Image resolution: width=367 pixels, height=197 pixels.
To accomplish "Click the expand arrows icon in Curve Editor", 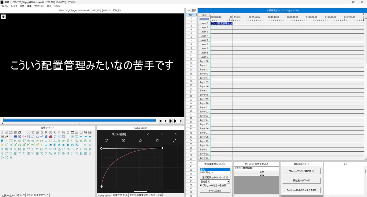I will (x=174, y=140).
